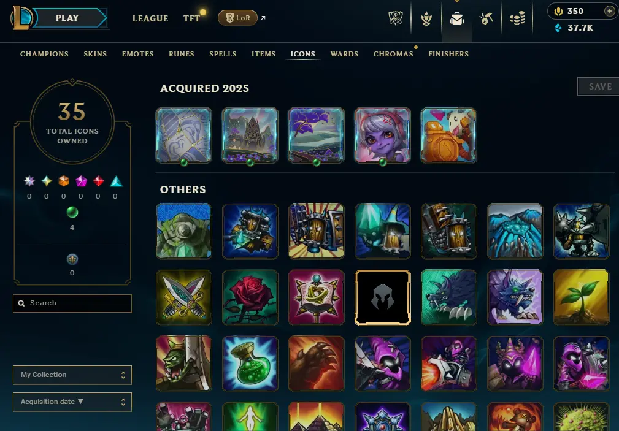Screen dimensions: 619x431
Task: Open the Loot hammer icon
Action: [x=486, y=18]
